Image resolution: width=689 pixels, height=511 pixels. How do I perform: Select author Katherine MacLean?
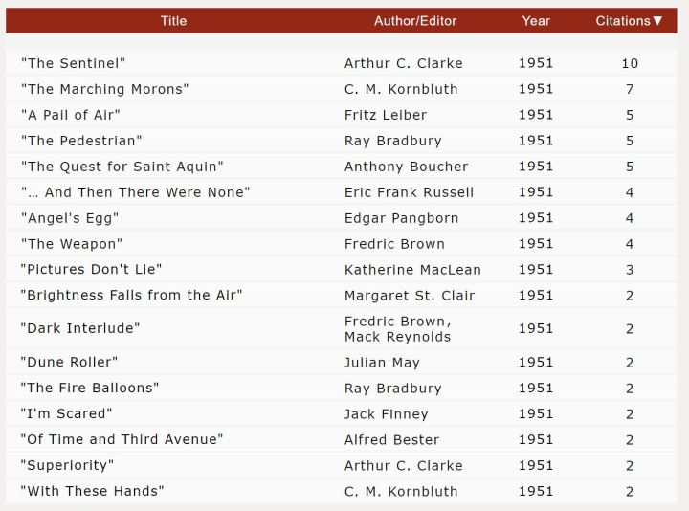click(412, 270)
